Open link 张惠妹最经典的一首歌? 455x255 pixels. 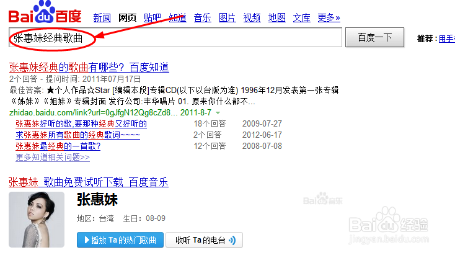coord(58,146)
